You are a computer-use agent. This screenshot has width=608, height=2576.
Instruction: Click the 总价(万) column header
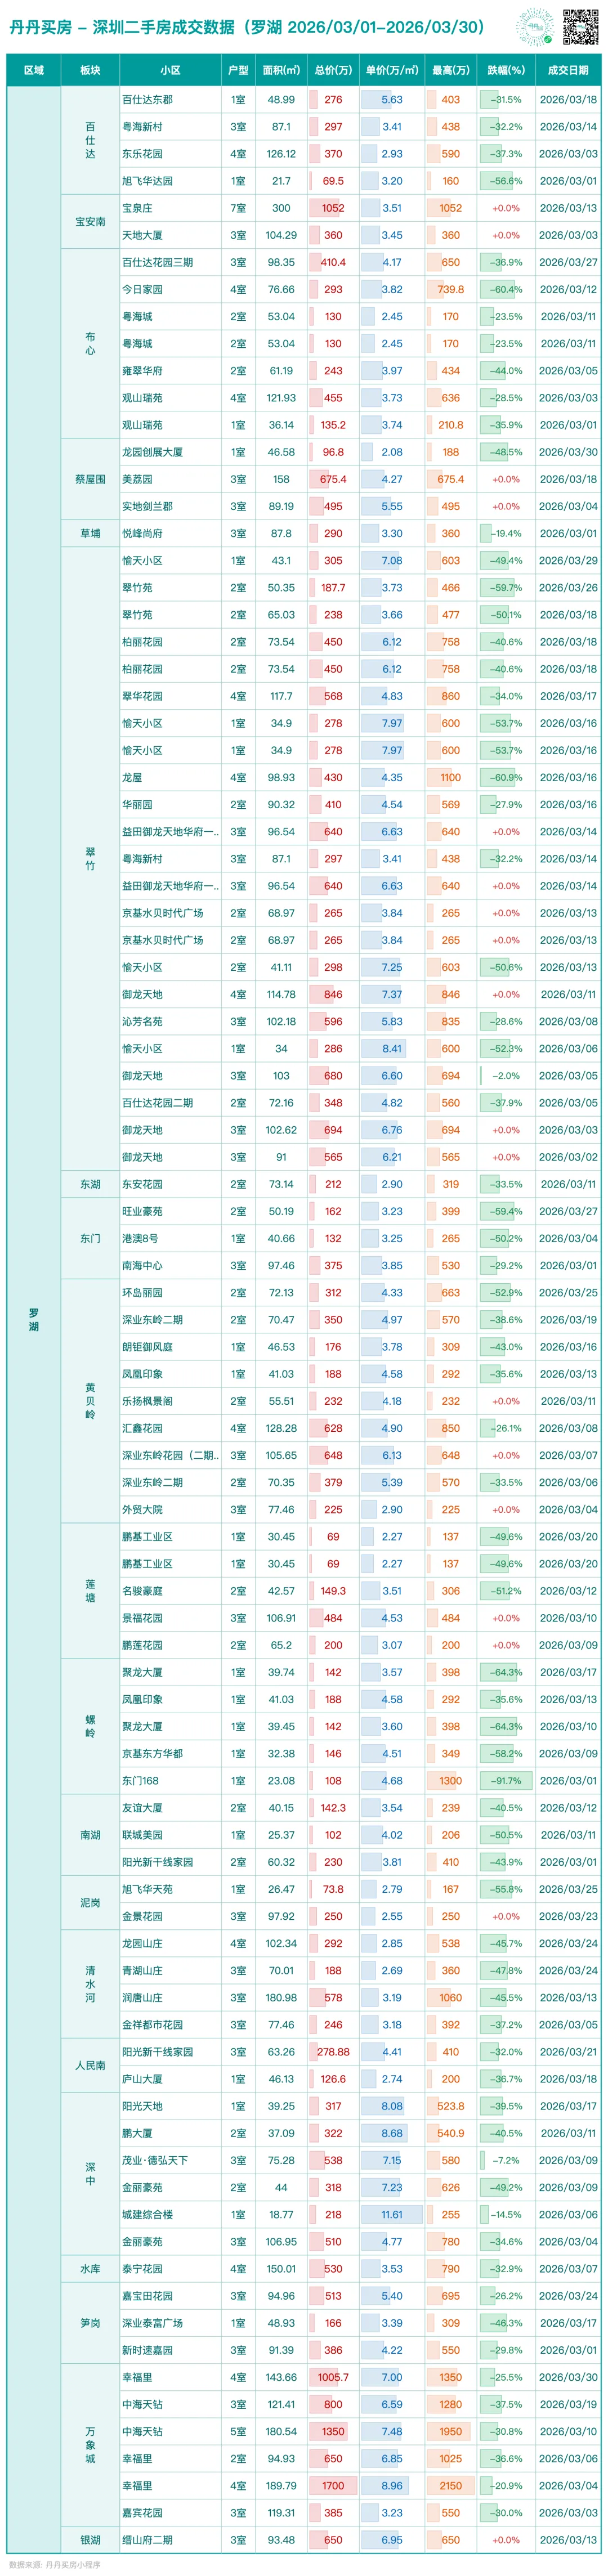click(x=333, y=70)
